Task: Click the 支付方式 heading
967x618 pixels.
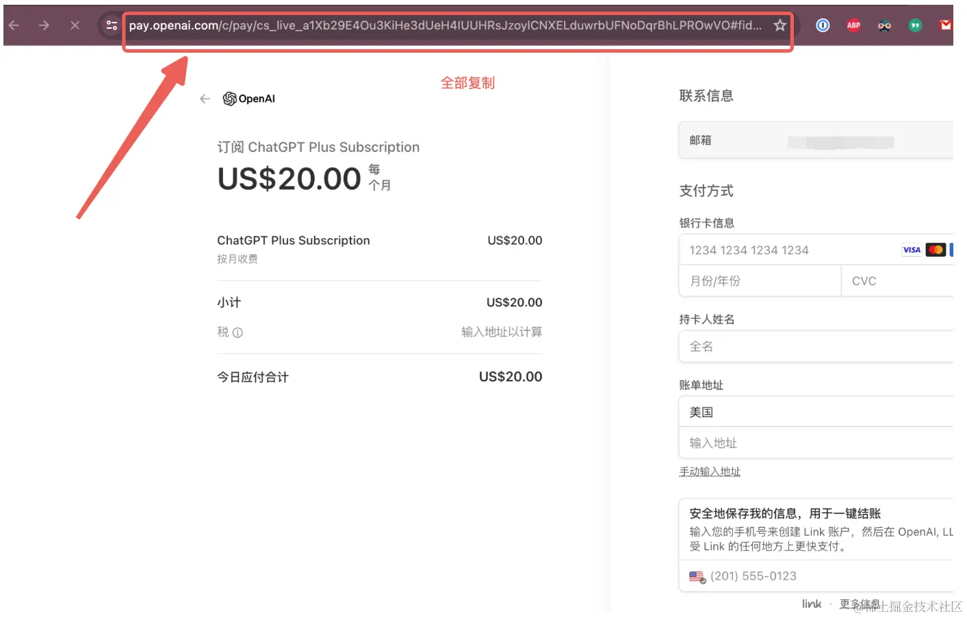Action: [x=706, y=191]
